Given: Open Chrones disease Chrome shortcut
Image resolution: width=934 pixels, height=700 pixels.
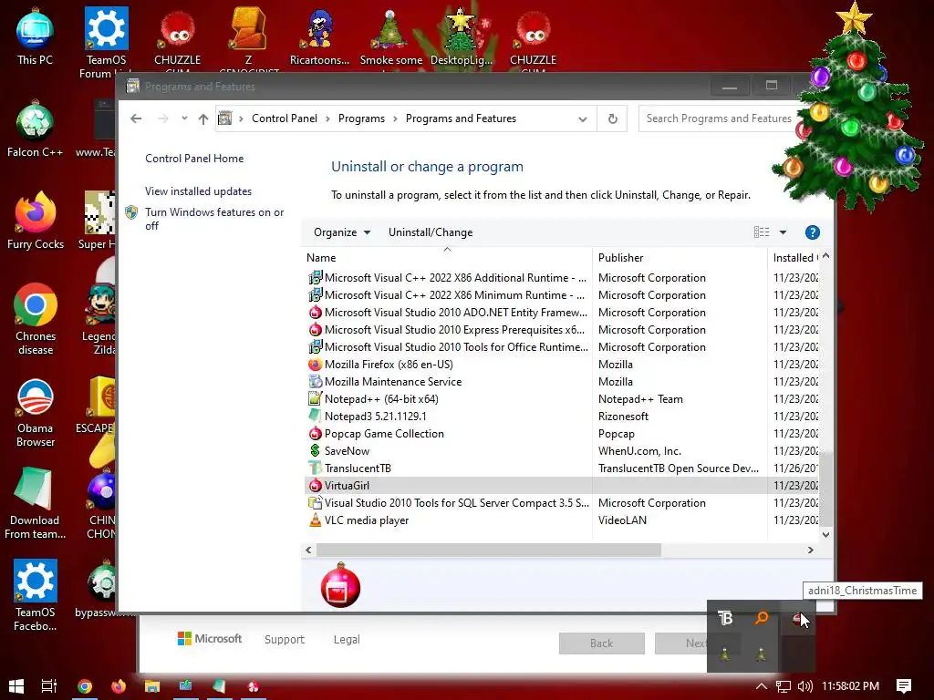Looking at the screenshot, I should click(36, 319).
